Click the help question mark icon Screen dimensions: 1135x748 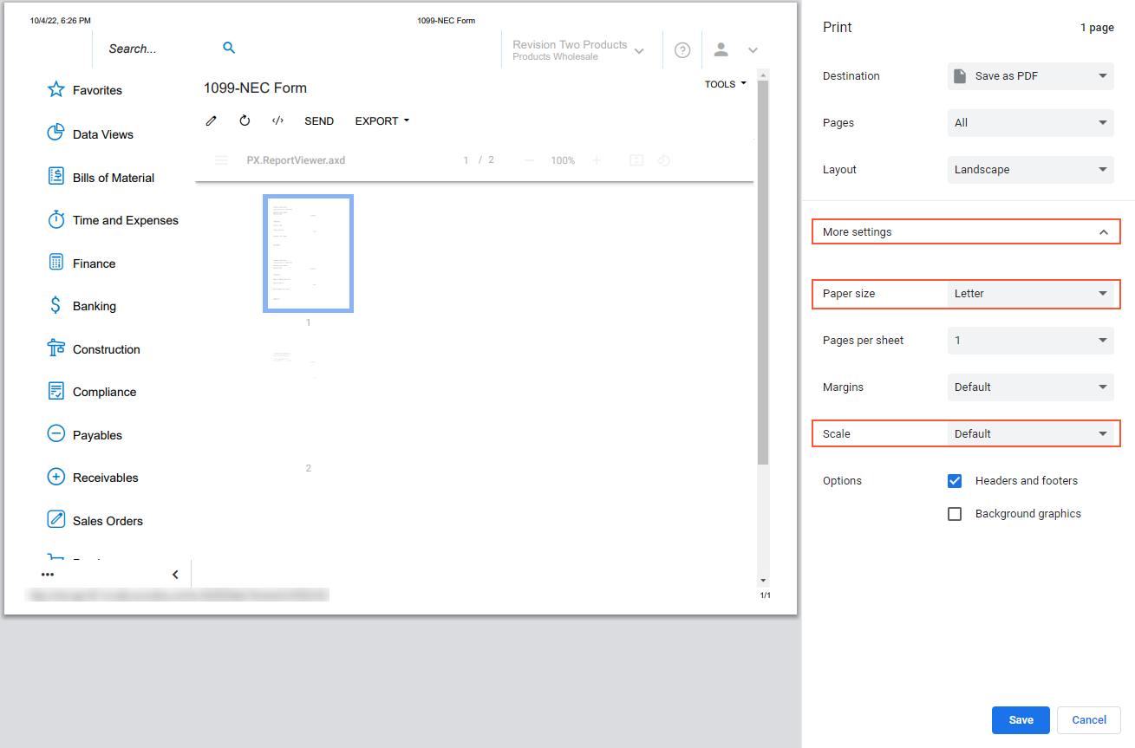point(682,49)
